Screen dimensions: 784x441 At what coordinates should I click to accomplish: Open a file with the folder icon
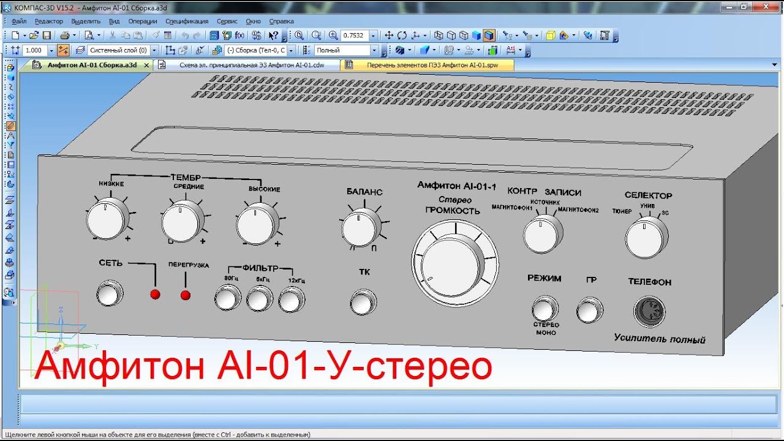[x=34, y=36]
